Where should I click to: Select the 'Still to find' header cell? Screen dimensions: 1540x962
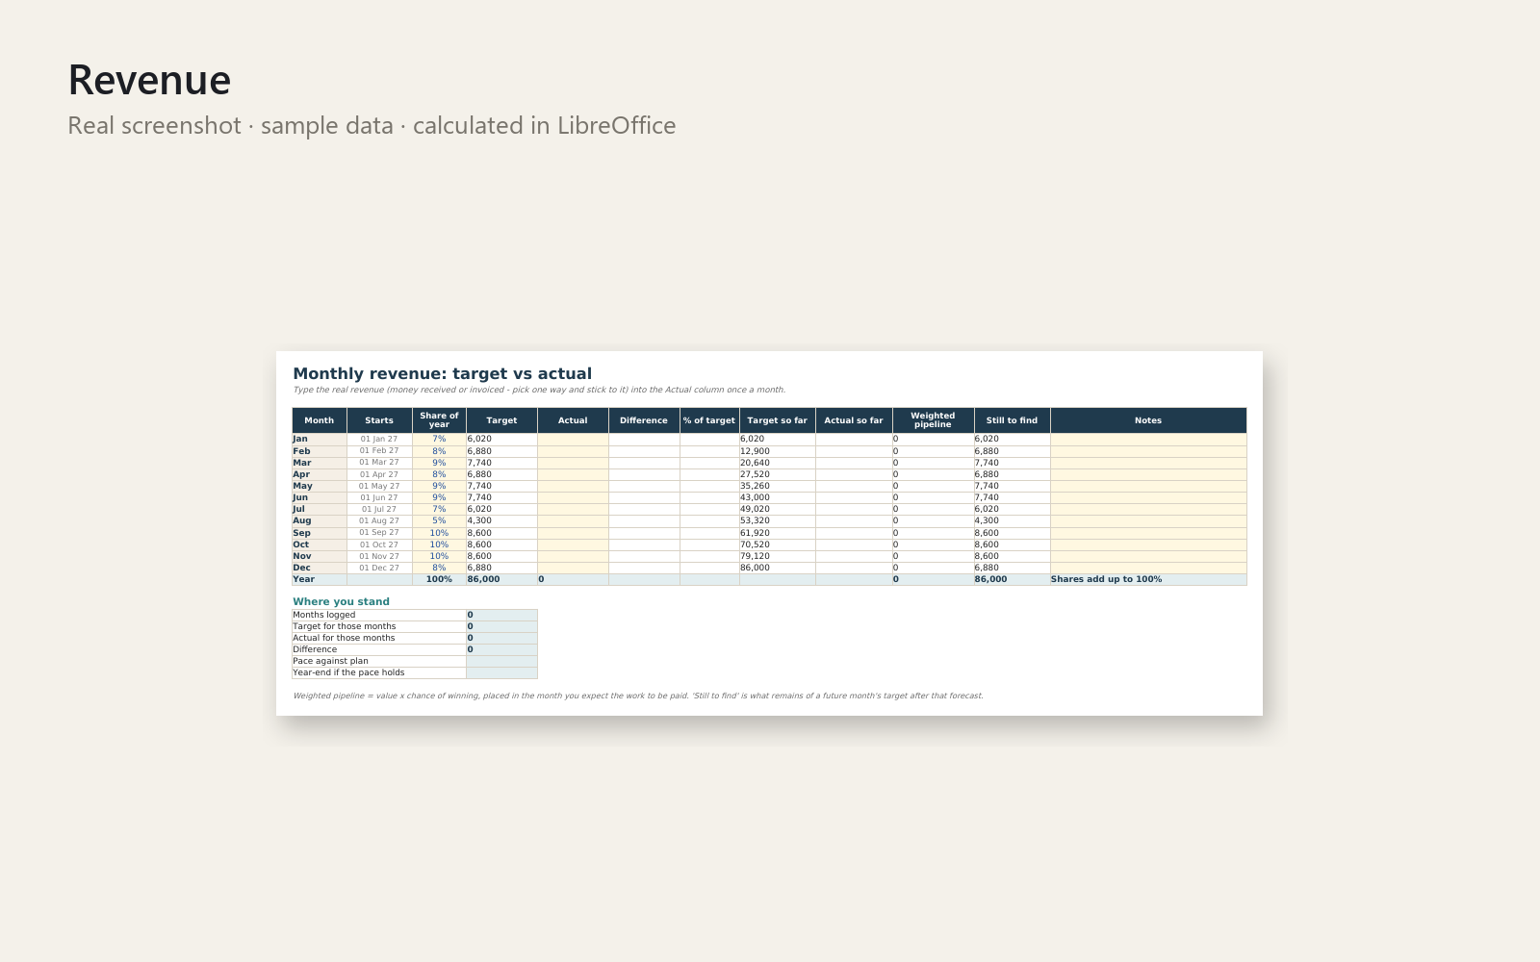[x=1012, y=420]
